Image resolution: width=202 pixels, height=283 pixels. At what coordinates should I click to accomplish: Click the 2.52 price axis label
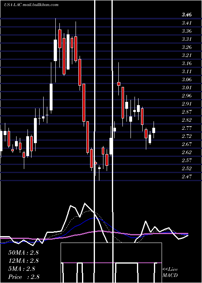(x=187, y=169)
